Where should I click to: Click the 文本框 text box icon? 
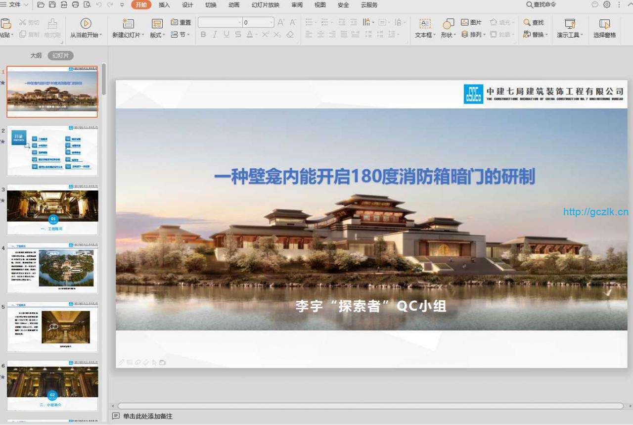pyautogui.click(x=425, y=23)
